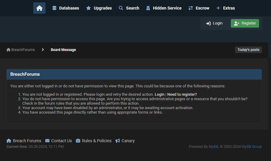This screenshot has height=161, width=271.
Task: Click the "Need to register?" link
Action: (182, 95)
